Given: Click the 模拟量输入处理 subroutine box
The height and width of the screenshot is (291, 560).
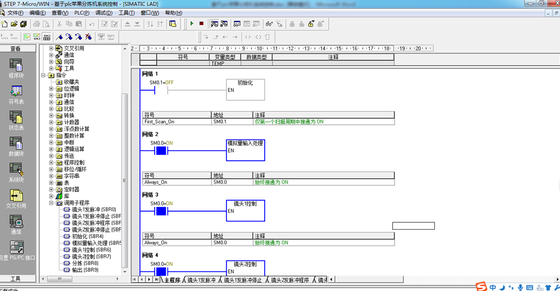Looking at the screenshot, I should [246, 150].
